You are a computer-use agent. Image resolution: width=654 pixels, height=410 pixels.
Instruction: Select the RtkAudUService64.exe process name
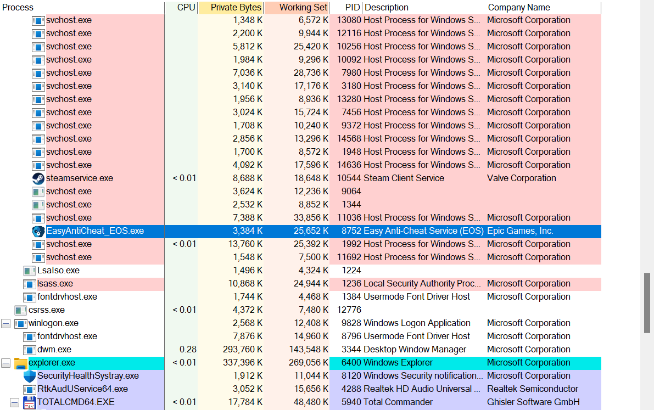pos(82,389)
